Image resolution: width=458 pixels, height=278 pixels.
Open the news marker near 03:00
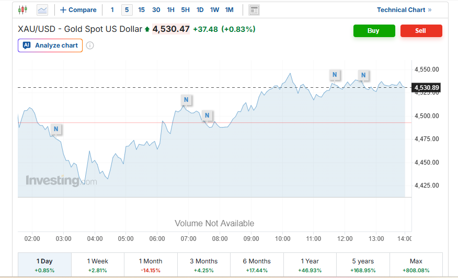[x=55, y=129]
